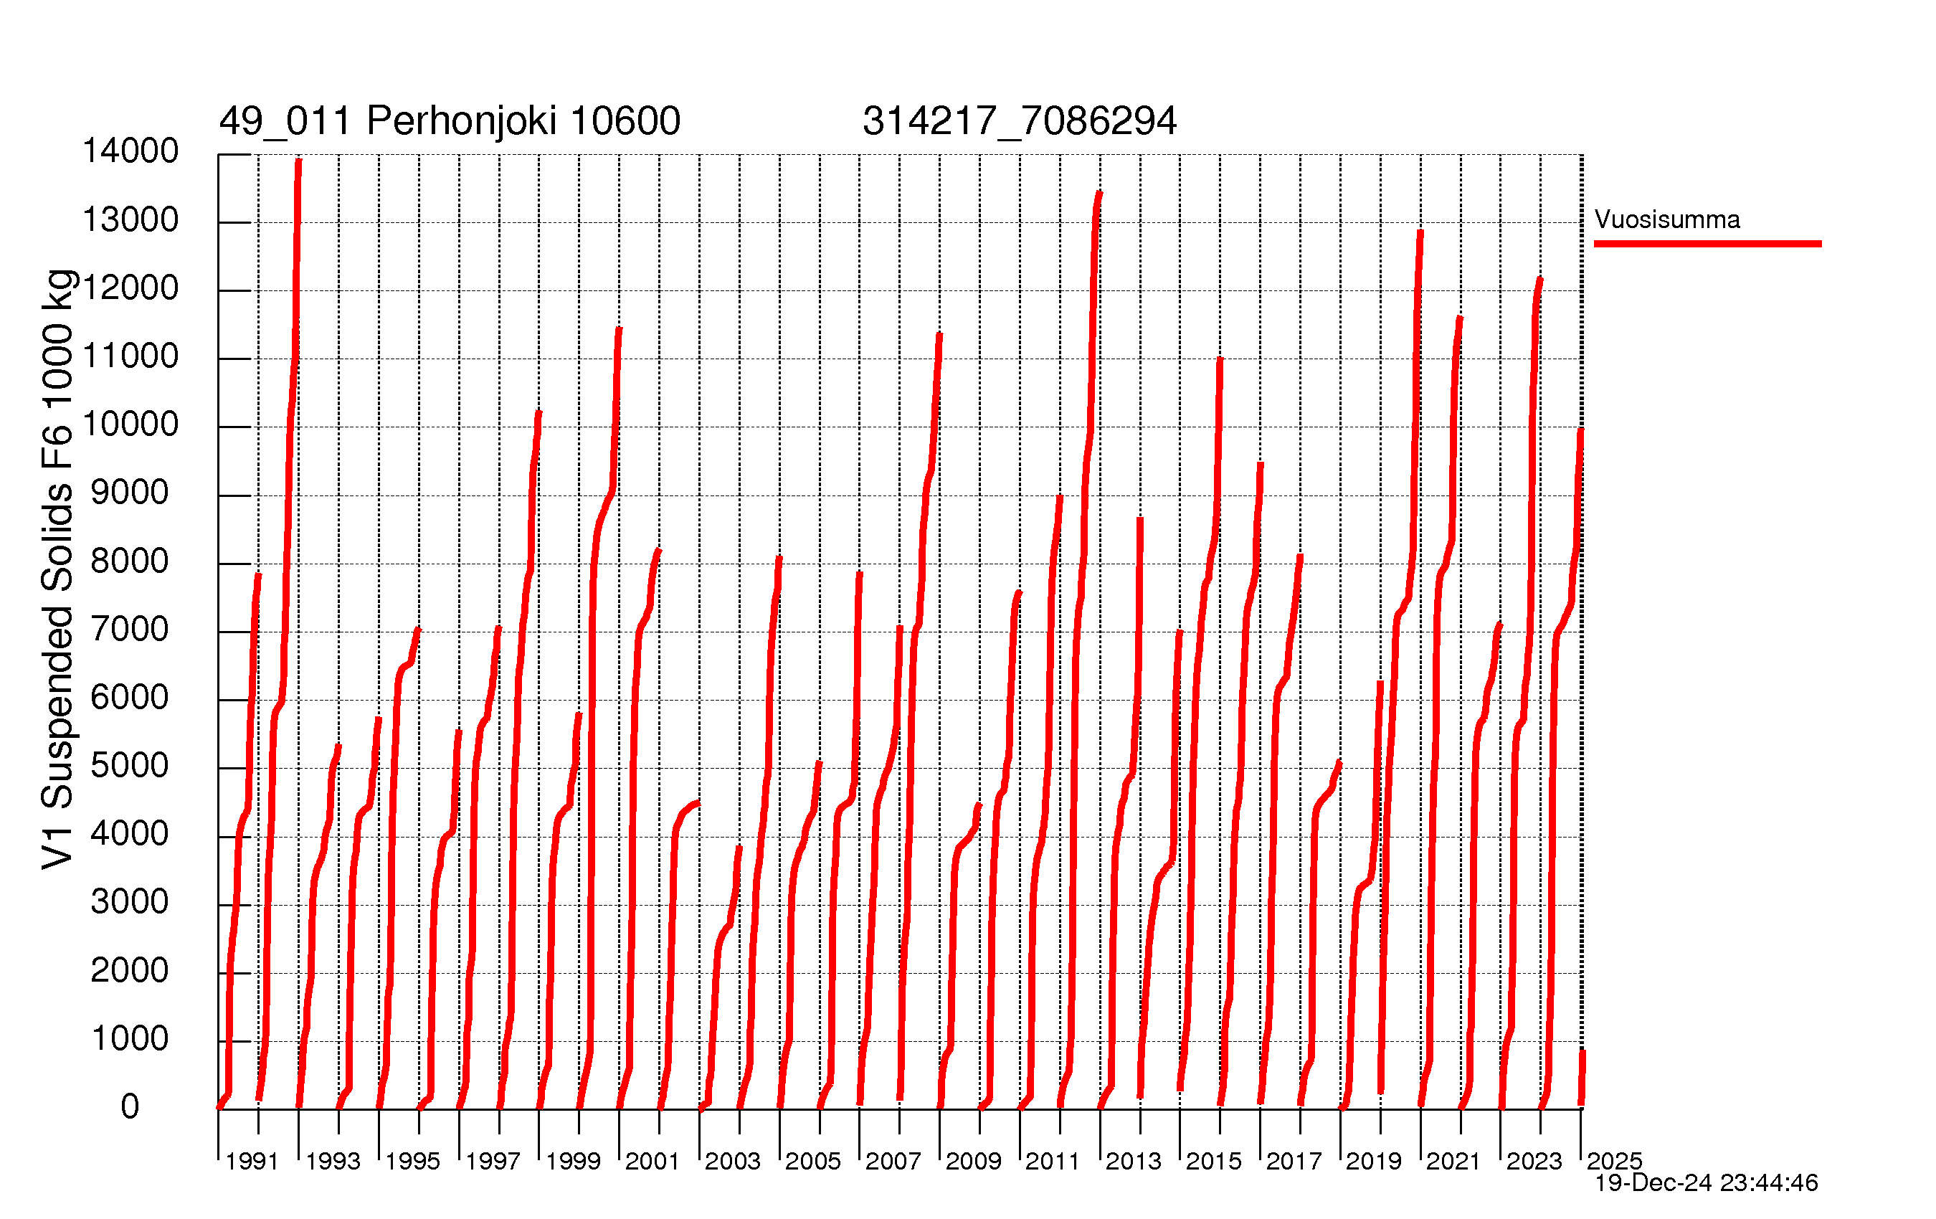Click y-axis label 7000
This screenshot has width=1936, height=1219.
click(131, 629)
